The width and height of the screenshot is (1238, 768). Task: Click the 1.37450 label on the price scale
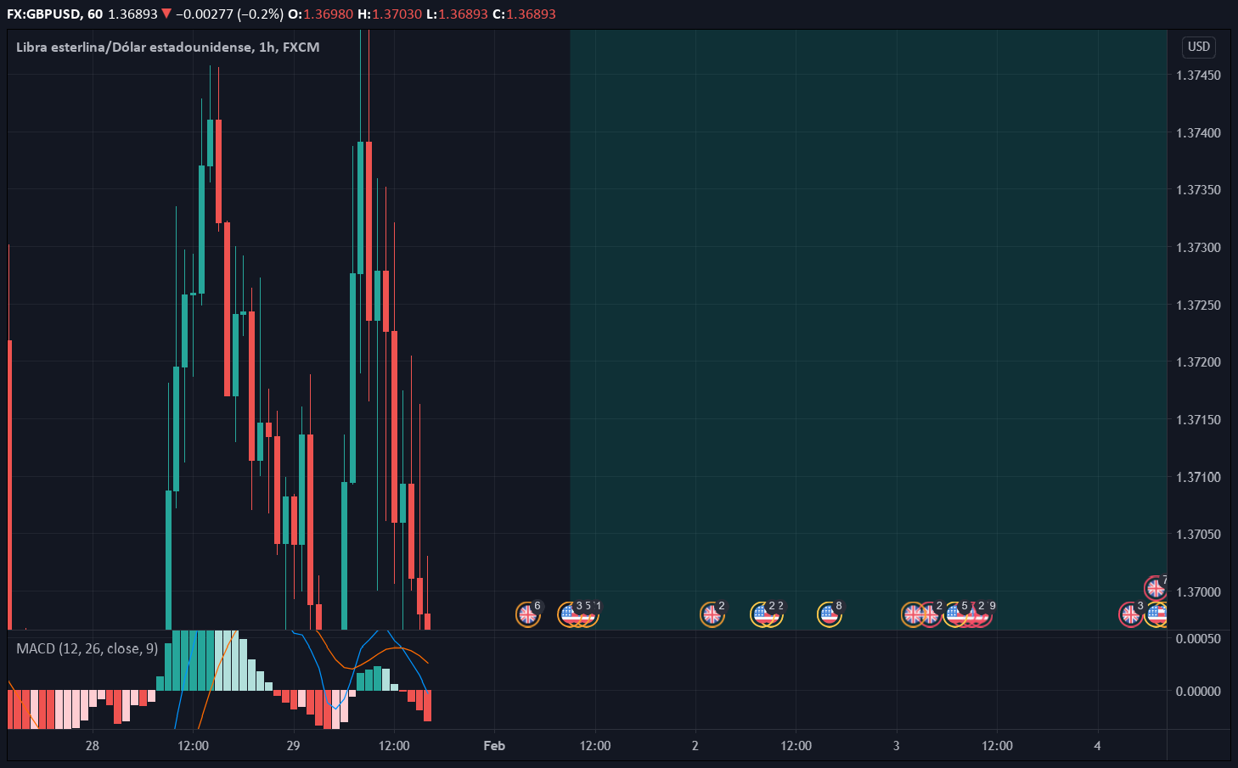coord(1198,76)
